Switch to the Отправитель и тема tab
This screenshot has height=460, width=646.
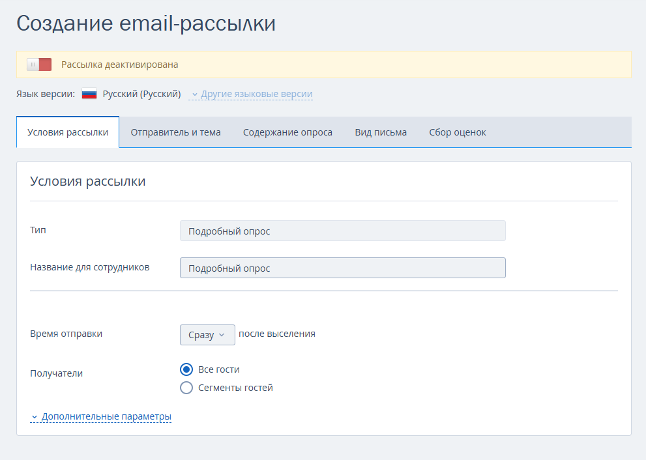(175, 132)
